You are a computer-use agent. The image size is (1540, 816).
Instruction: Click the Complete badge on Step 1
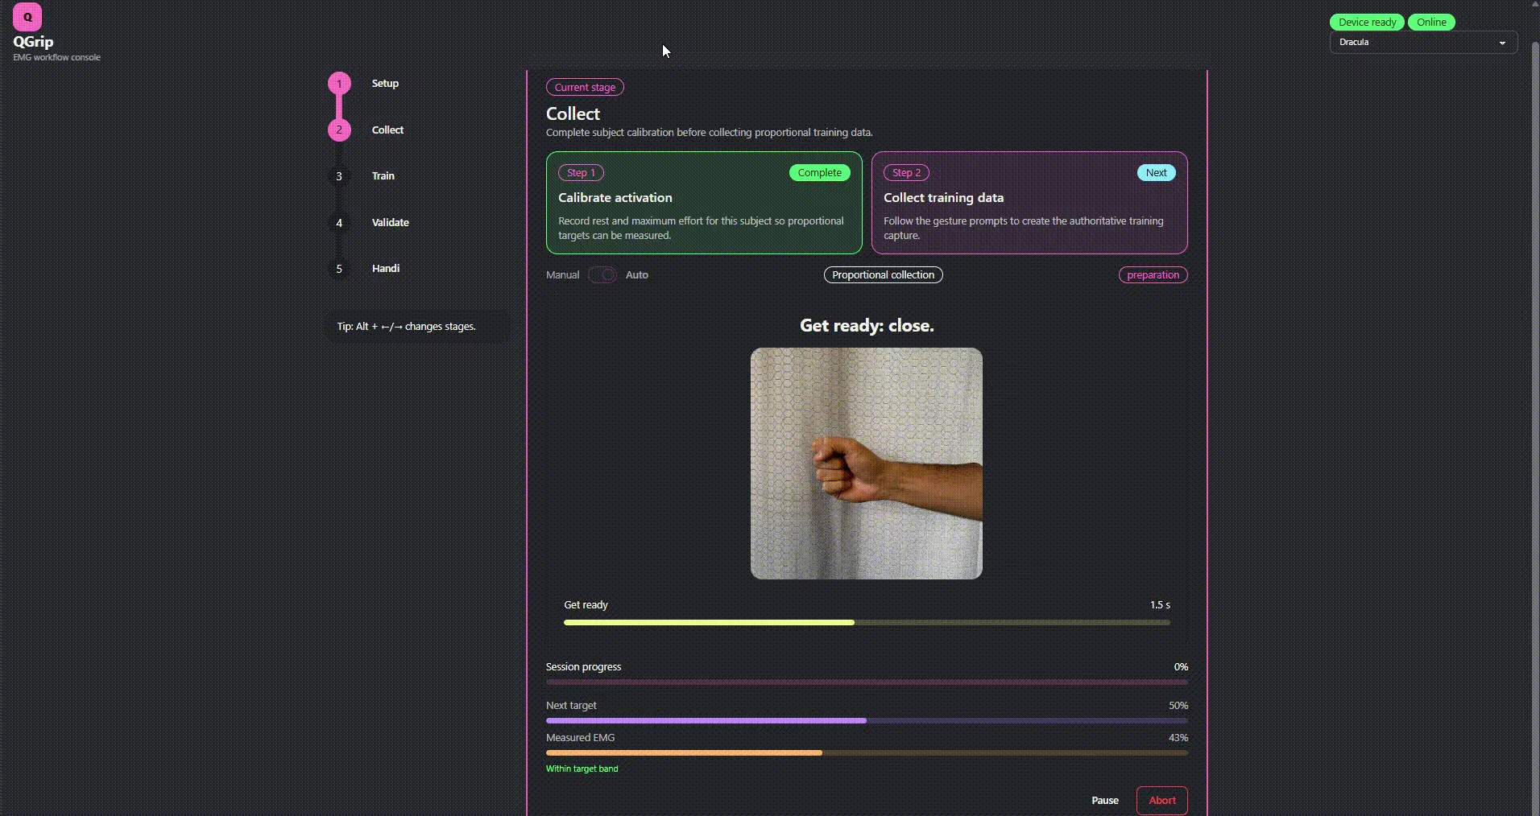(820, 173)
